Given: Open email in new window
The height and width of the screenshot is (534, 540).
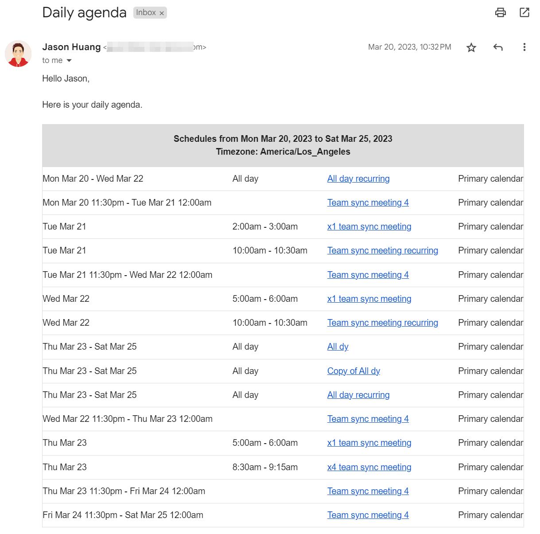Looking at the screenshot, I should (x=525, y=13).
